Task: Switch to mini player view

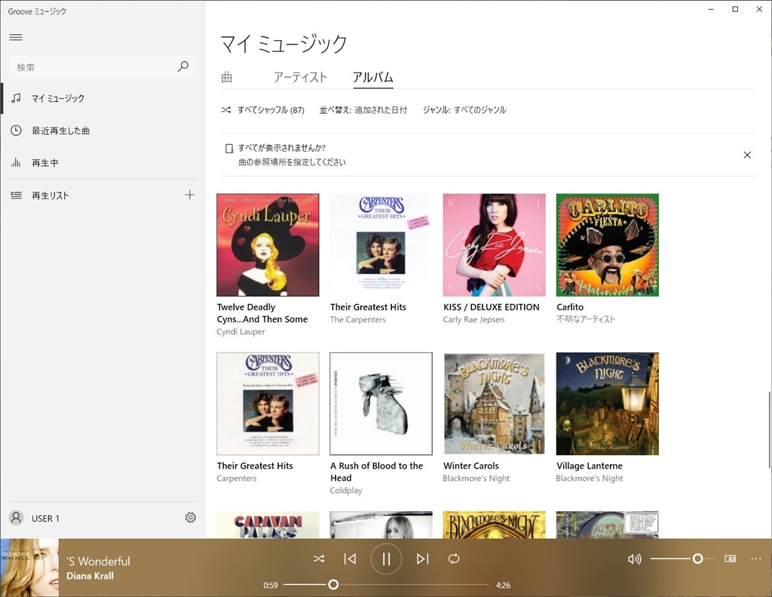Action: (x=730, y=559)
